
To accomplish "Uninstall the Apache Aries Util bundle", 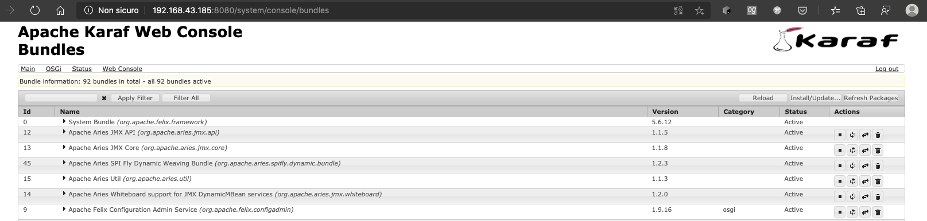I will (x=878, y=181).
